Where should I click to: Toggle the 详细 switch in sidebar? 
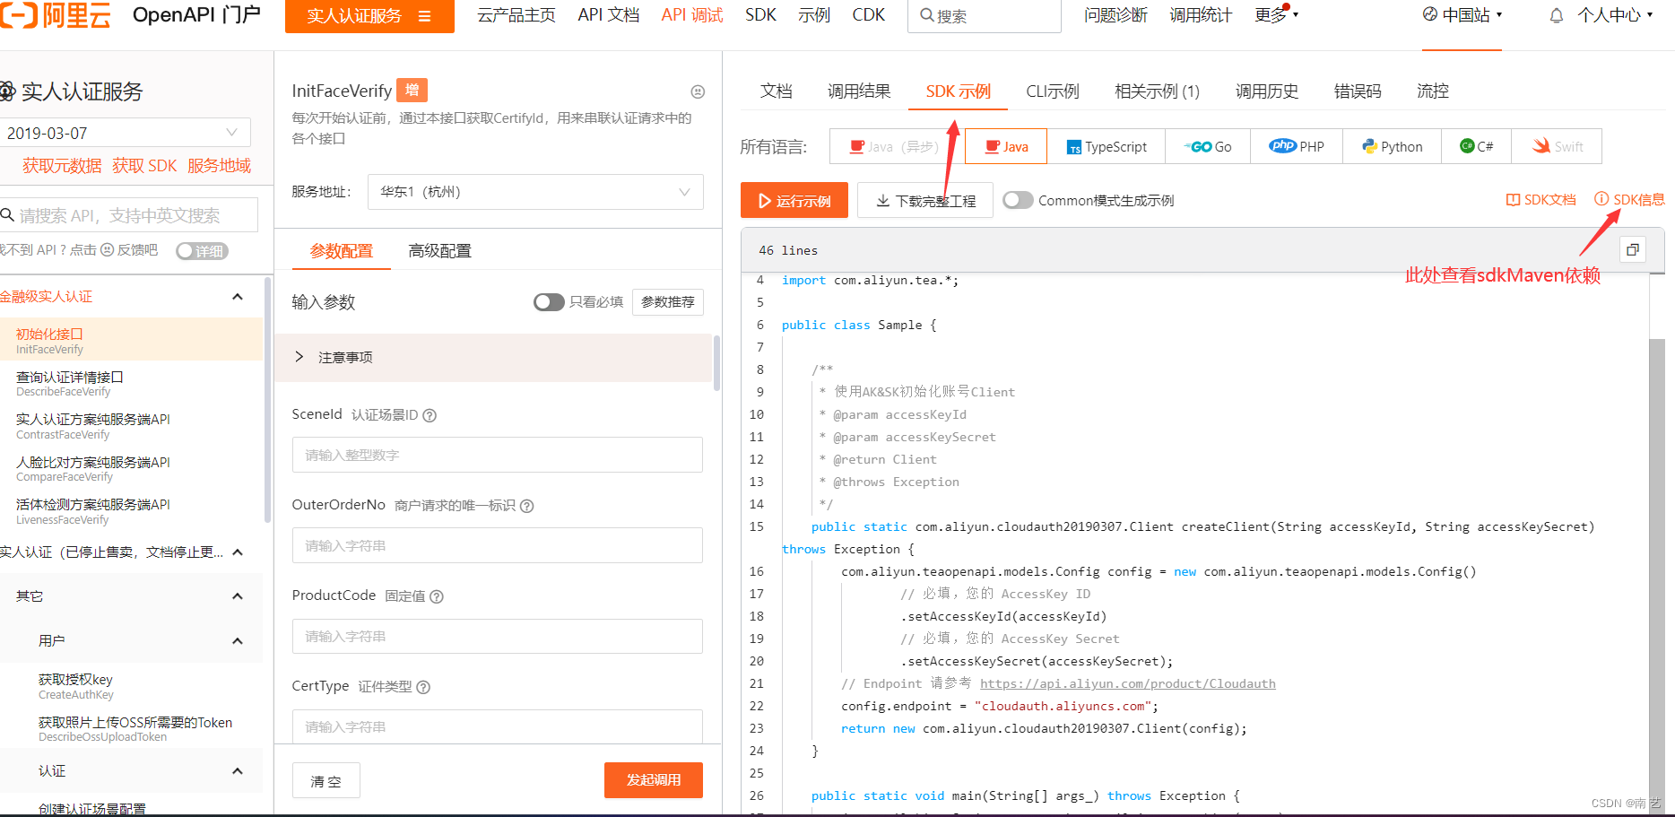click(x=202, y=251)
